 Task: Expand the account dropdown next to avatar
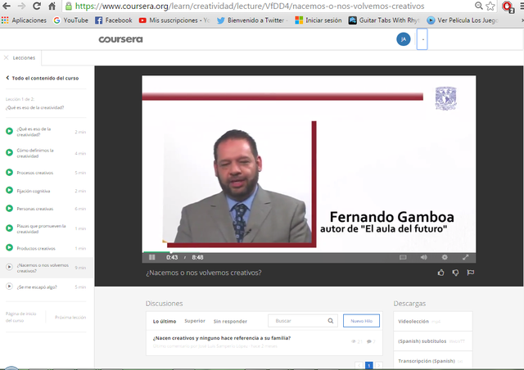(x=422, y=39)
